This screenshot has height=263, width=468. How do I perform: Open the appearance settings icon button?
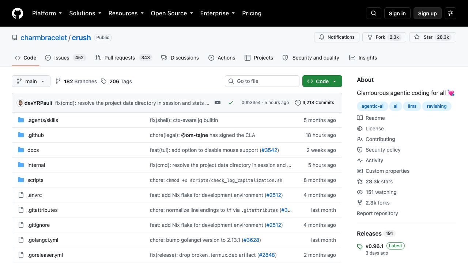(x=450, y=13)
